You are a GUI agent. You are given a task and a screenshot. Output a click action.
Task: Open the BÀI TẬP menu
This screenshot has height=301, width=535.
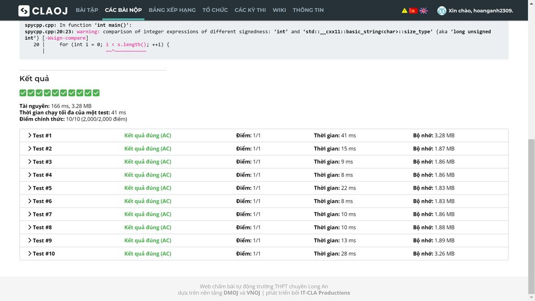click(87, 10)
